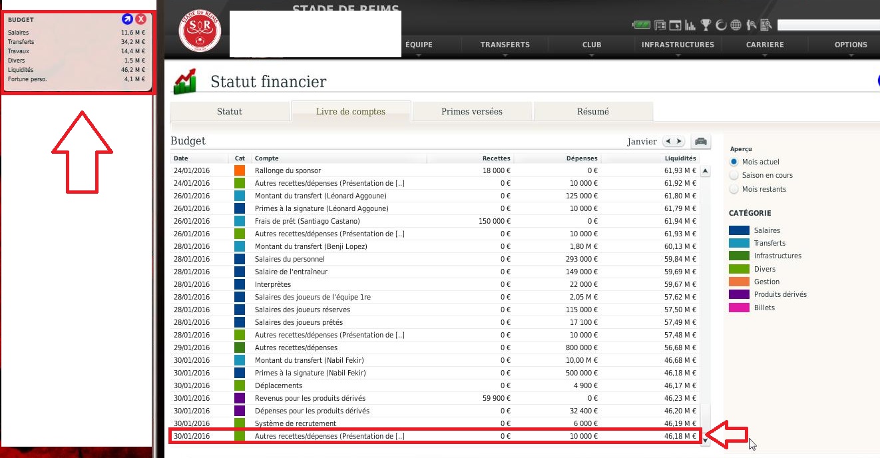Select the Saison en cours radio button
880x458 pixels.
tap(734, 175)
